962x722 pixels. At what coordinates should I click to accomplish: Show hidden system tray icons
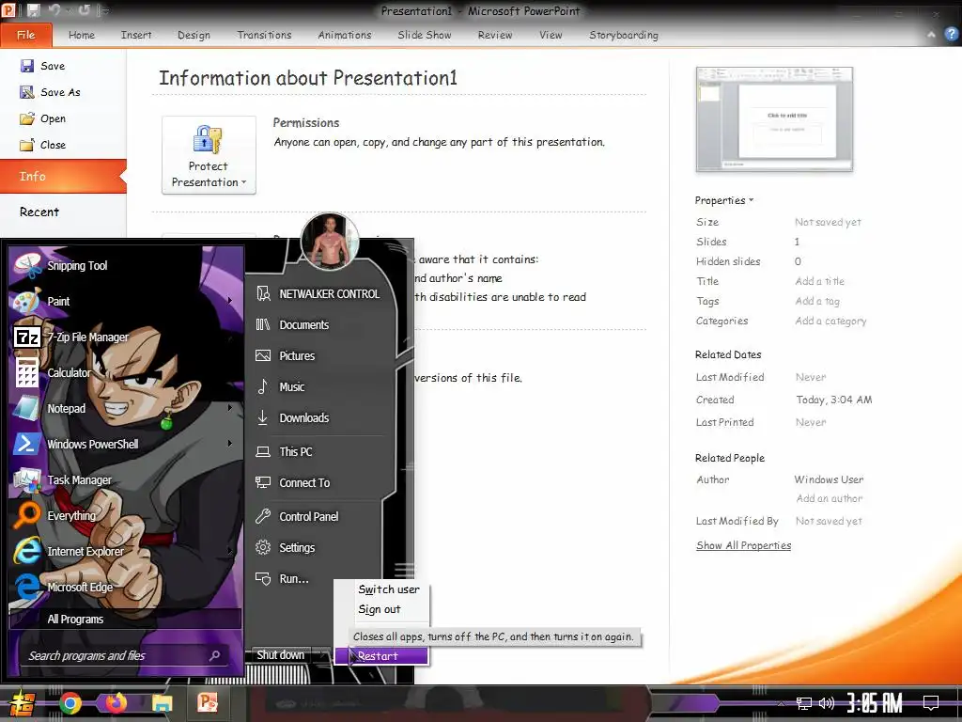(x=781, y=703)
